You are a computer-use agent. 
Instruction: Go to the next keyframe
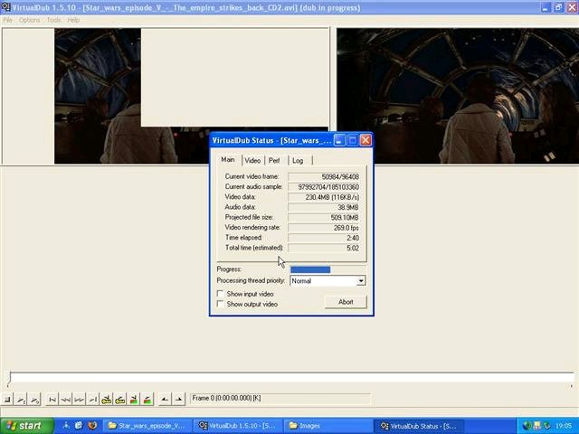[120, 400]
